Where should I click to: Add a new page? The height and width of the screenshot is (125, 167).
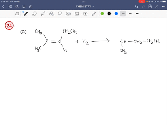tap(150, 7)
